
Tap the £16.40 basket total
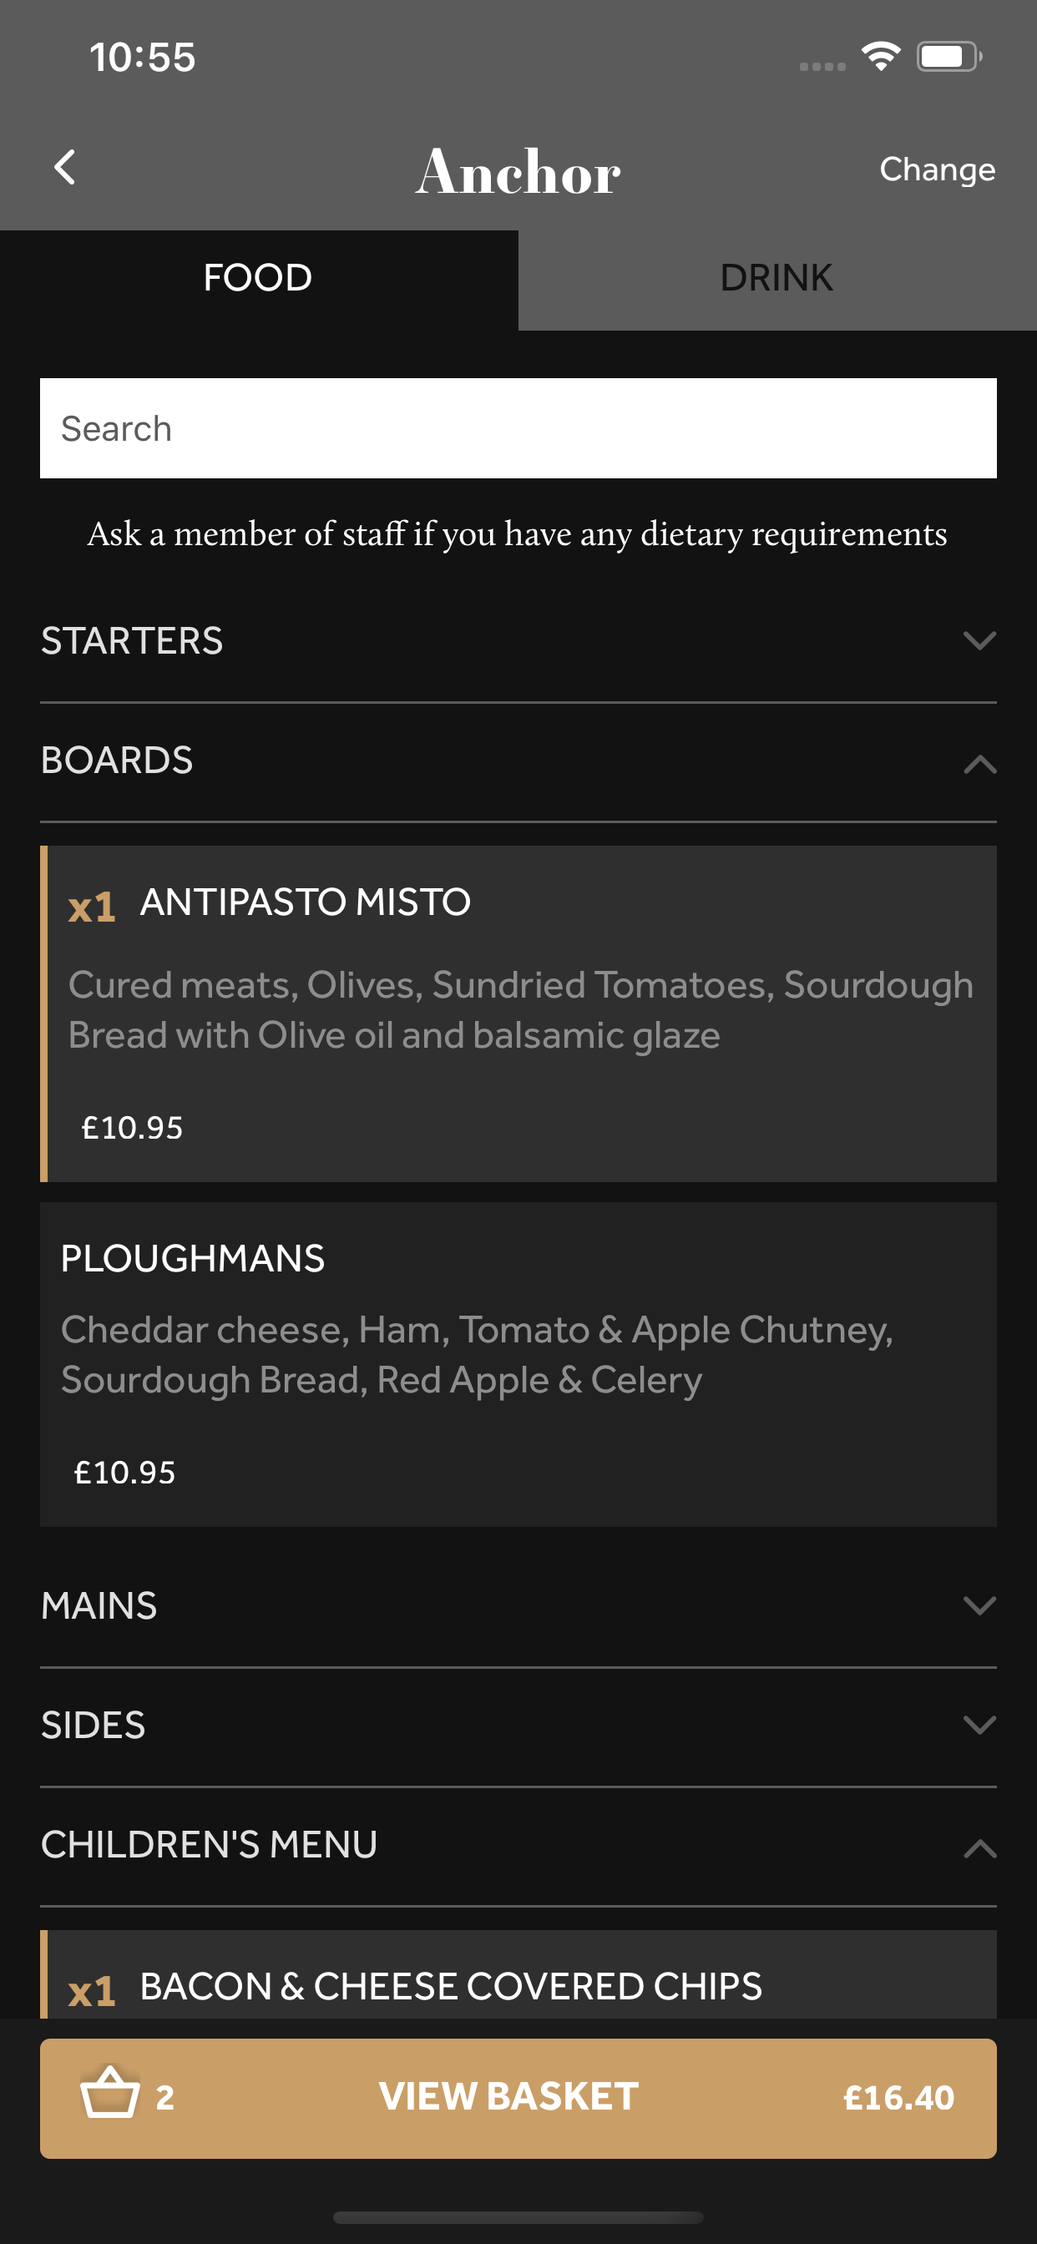click(898, 2098)
